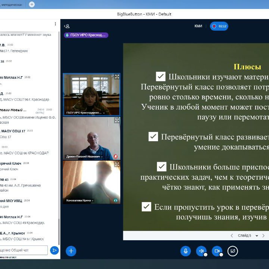Expand Коновалова Ирина name dropdown
This screenshot has width=269, height=269.
pos(93,201)
